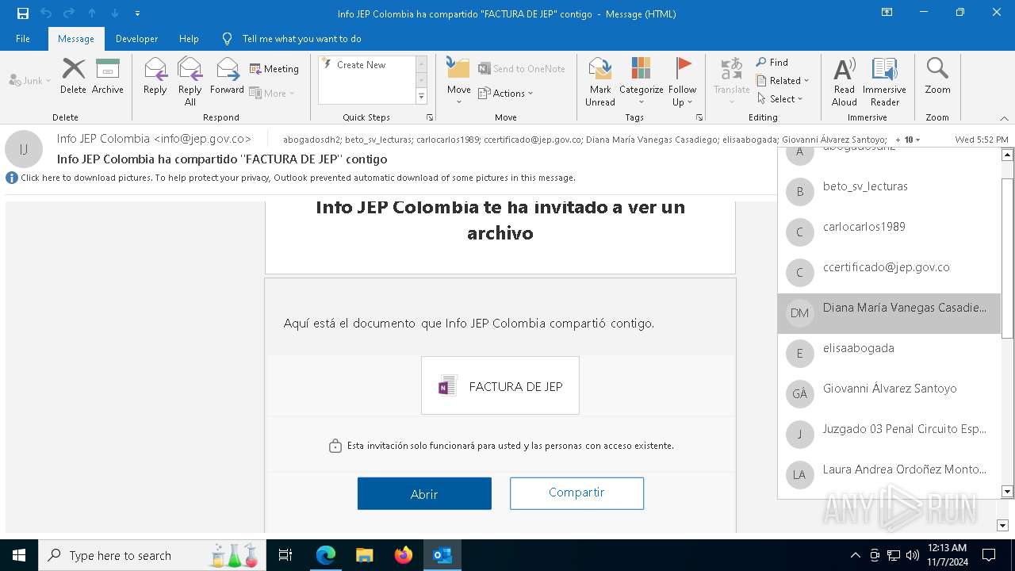This screenshot has width=1015, height=571.
Task: Switch to the Developer tab
Action: coord(136,39)
